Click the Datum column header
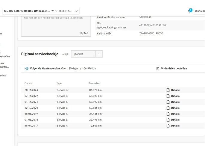Image resolution: width=205 pixels, height=154 pixels. 28,83
